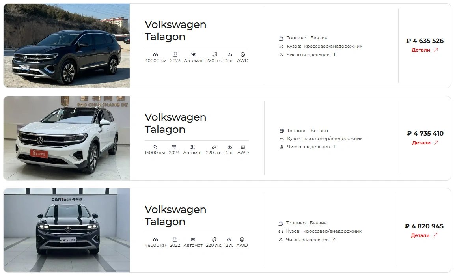Click the Volkswagen Talagon title of the 16000 км listing
This screenshot has width=455, height=276.
(175, 123)
